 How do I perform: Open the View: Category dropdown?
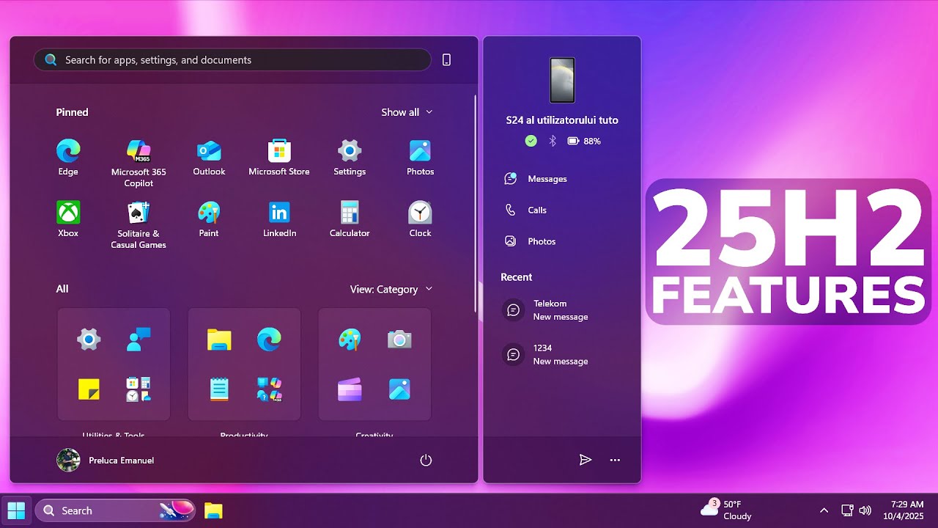(x=391, y=289)
